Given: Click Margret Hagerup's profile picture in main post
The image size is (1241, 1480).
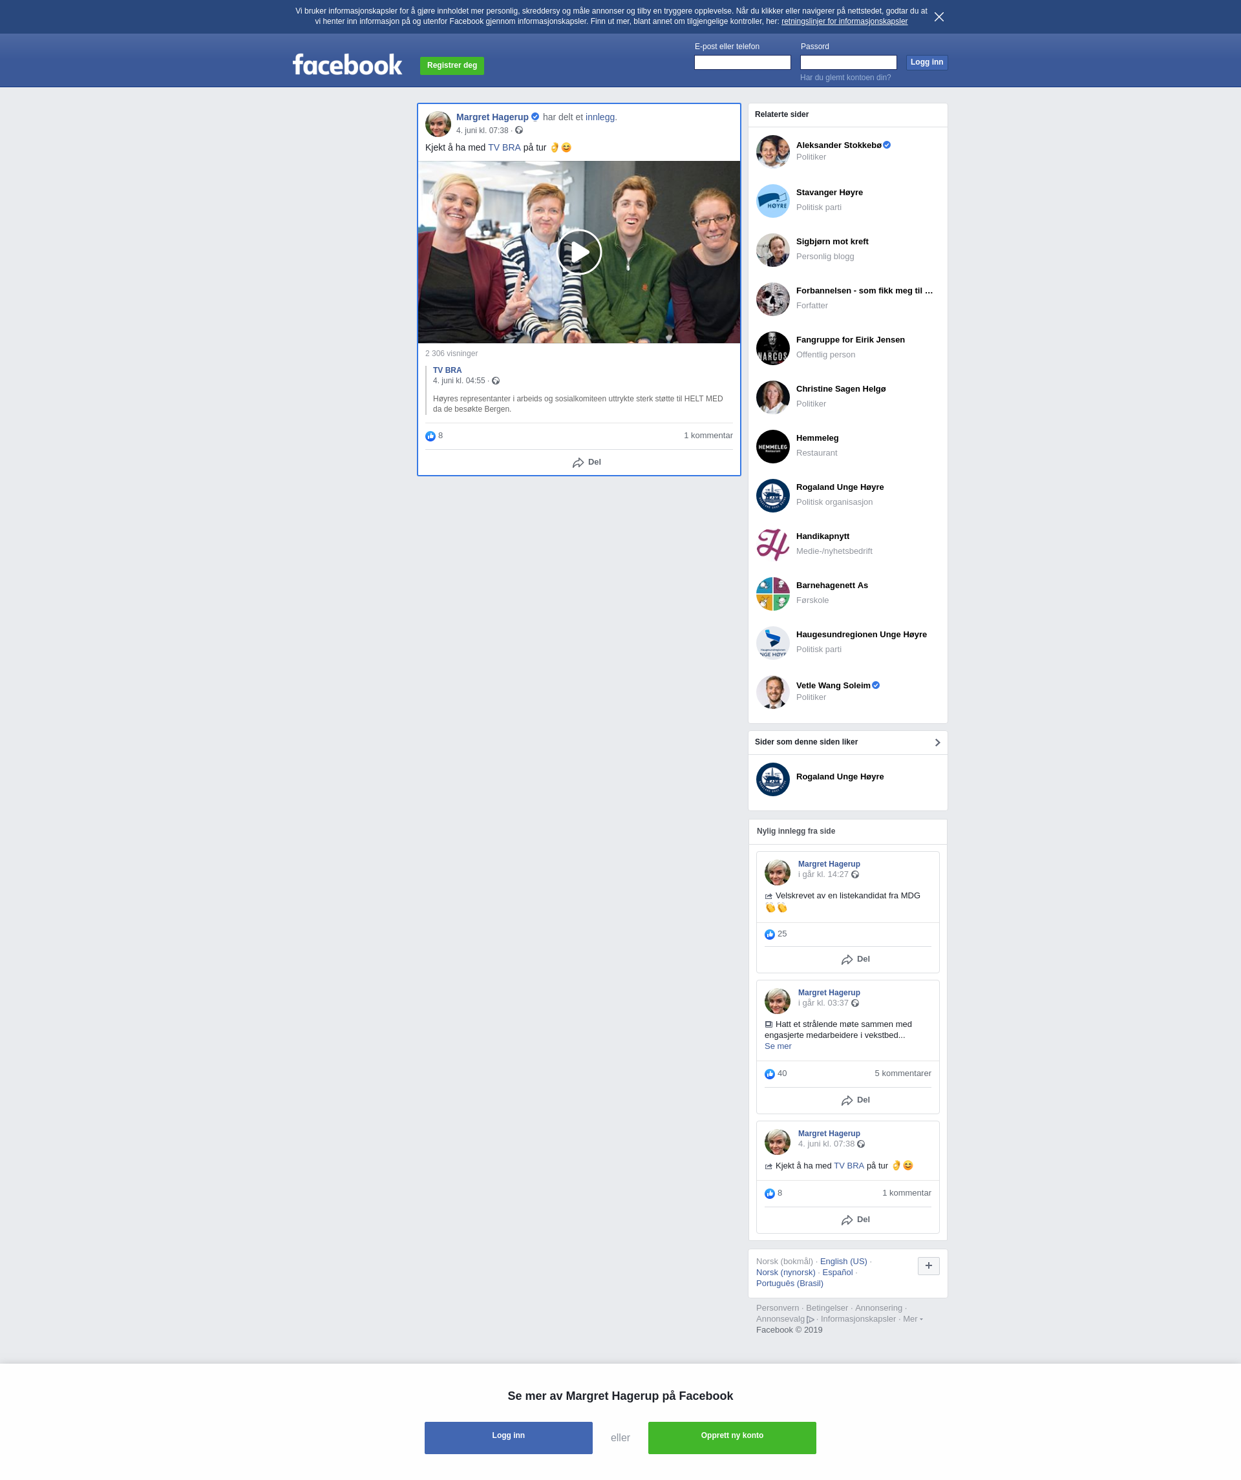Looking at the screenshot, I should click(x=438, y=124).
